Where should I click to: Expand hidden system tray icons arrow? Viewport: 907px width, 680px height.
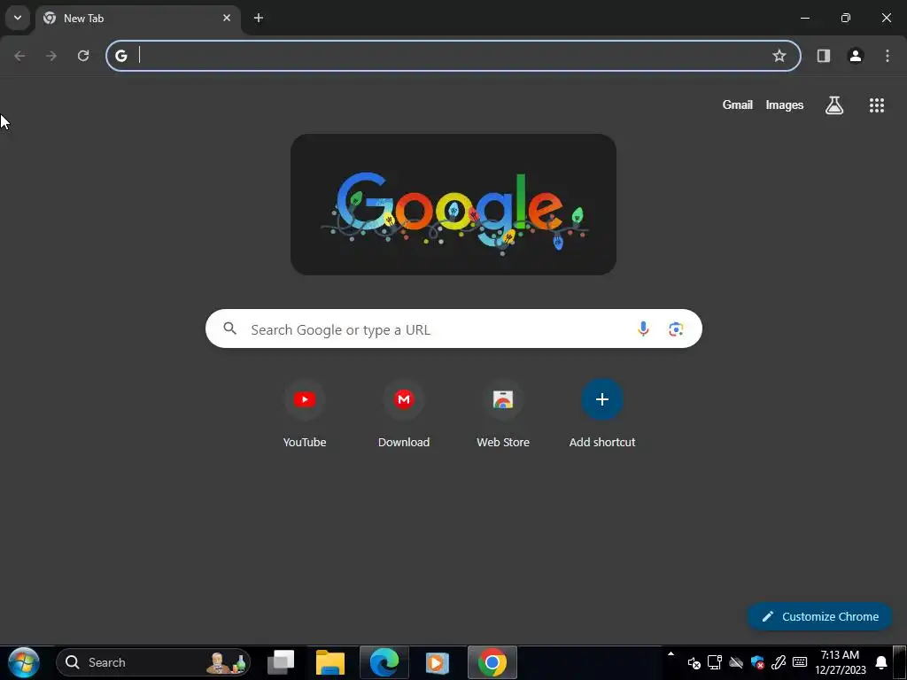(x=671, y=654)
